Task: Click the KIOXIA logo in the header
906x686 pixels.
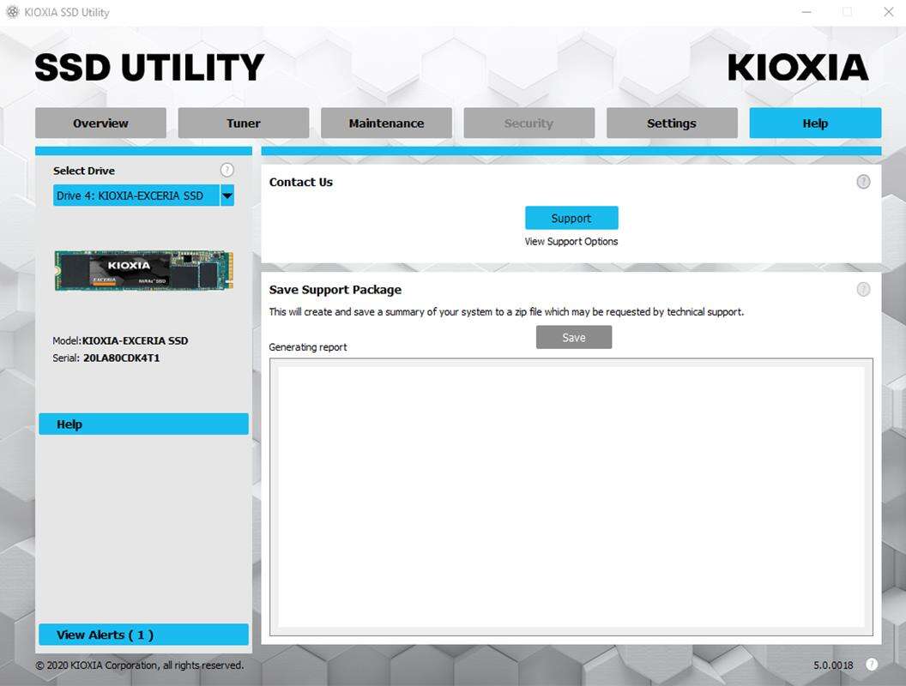Action: [798, 68]
